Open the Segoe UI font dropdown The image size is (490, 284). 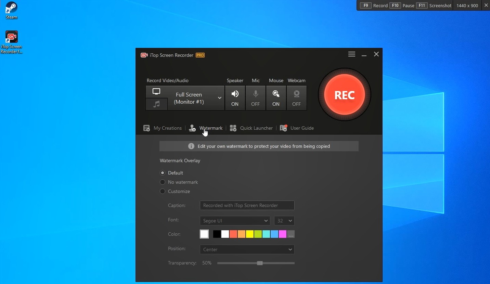click(235, 221)
